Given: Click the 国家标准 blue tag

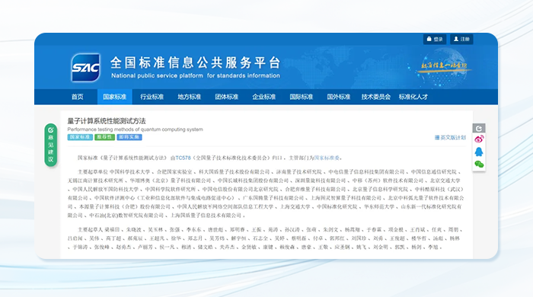Looking at the screenshot, I should 80,137.
